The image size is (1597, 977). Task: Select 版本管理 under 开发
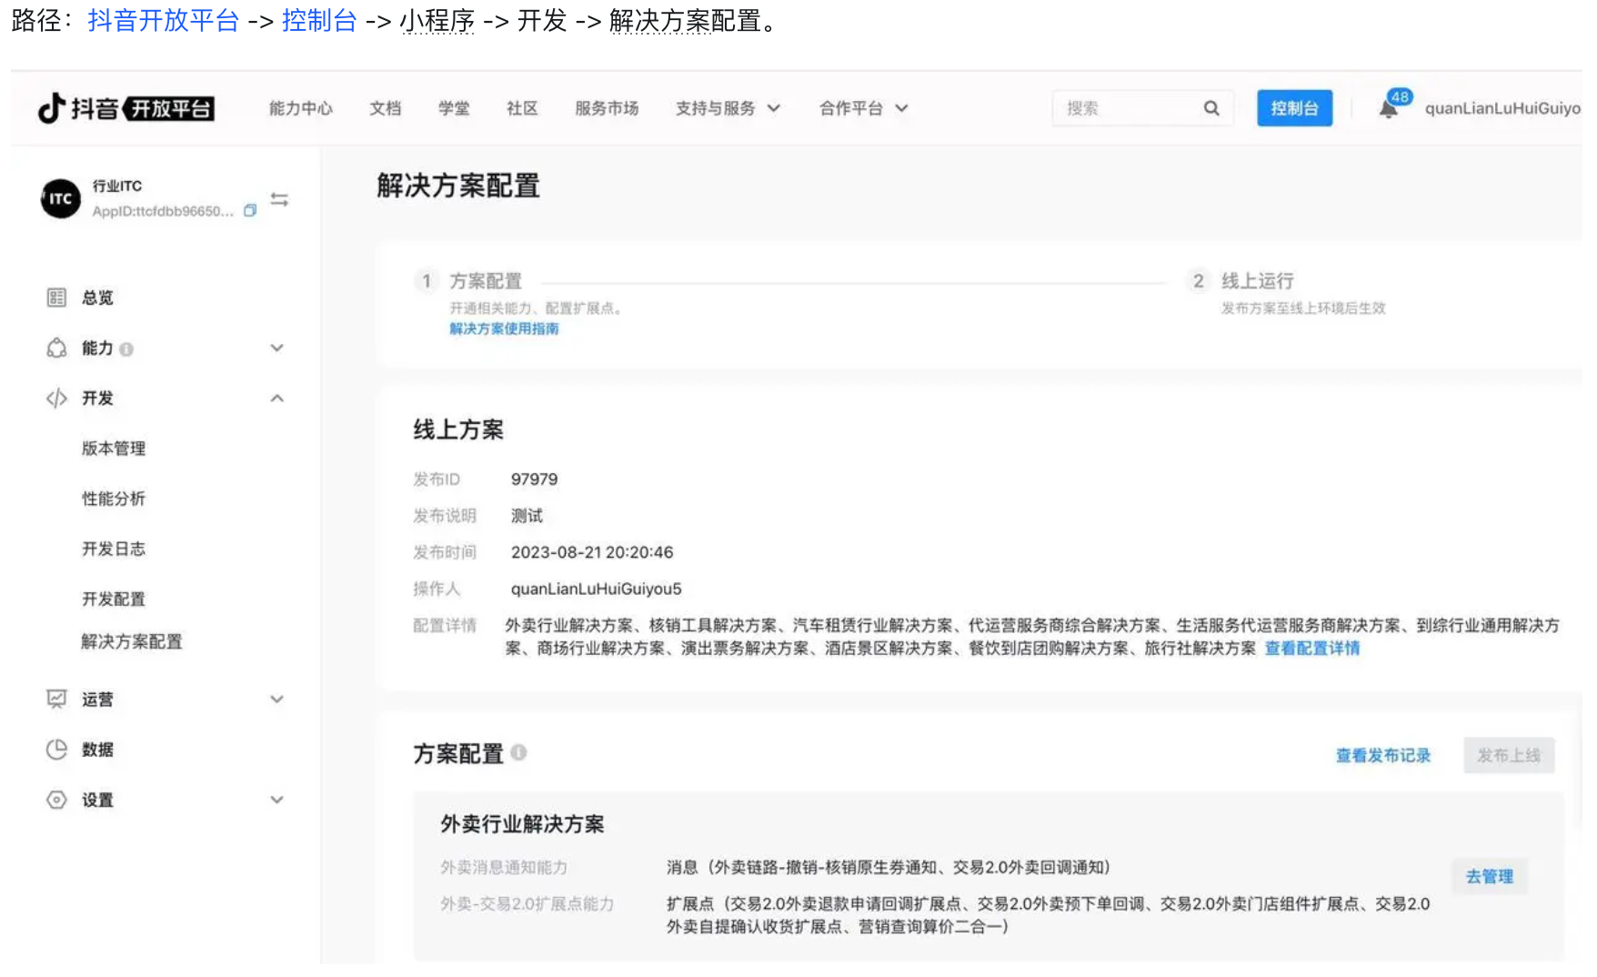point(114,448)
